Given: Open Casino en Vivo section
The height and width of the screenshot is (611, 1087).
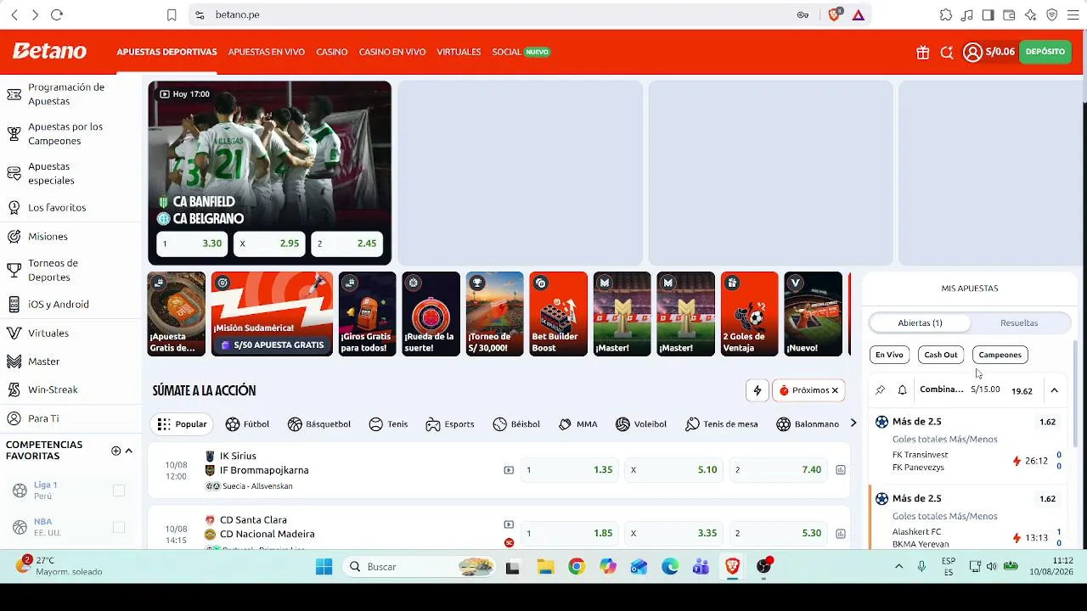Looking at the screenshot, I should click(x=392, y=52).
